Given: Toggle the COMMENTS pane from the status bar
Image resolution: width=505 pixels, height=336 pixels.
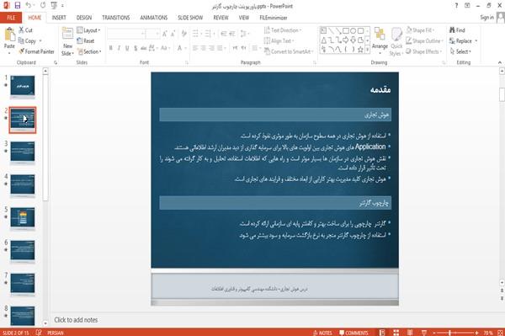Looking at the screenshot, I should click(x=353, y=333).
